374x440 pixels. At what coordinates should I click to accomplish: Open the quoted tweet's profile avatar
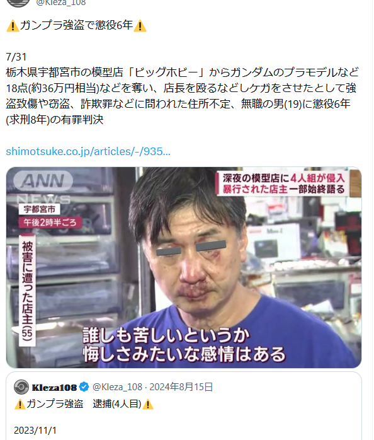[x=21, y=387]
